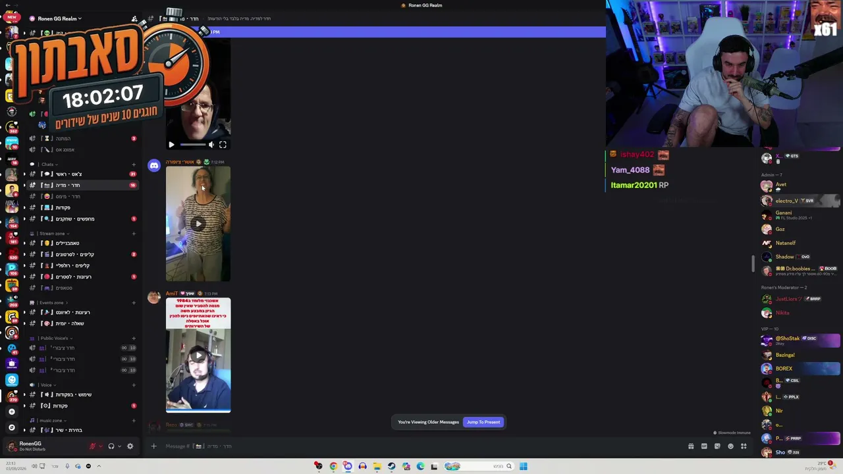Open member JustLiors' profile
Image resolution: width=843 pixels, height=474 pixels.
[x=800, y=299]
